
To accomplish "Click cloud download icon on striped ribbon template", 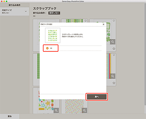I will [x=114, y=55].
